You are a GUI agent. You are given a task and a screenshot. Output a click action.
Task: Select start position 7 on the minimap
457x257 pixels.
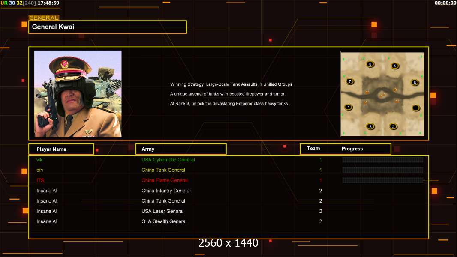coord(350,81)
